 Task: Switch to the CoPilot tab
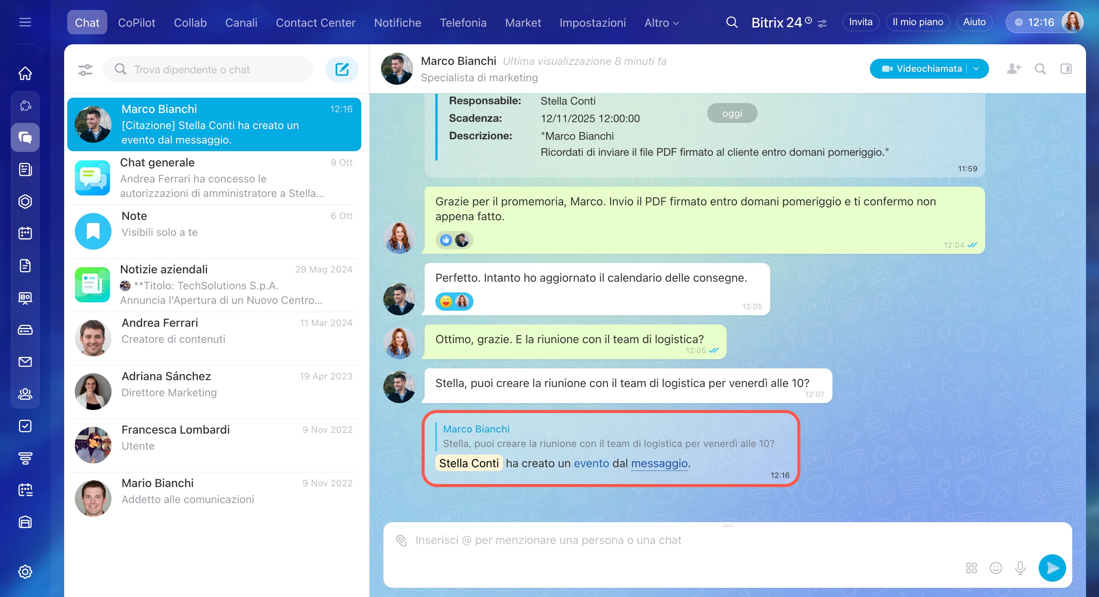[x=137, y=23]
